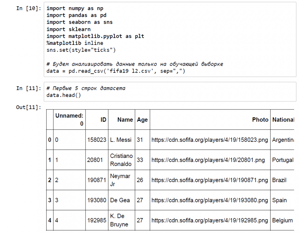Click the photo URL ending in 190871.png
The width and height of the screenshot is (299, 233).
pyautogui.click(x=210, y=180)
